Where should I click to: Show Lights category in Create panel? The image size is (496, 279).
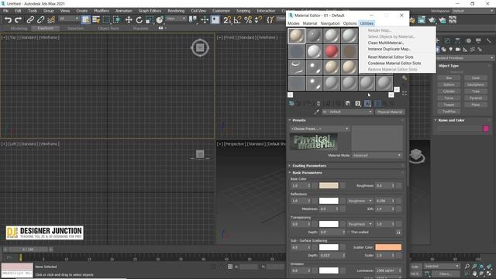click(x=451, y=50)
